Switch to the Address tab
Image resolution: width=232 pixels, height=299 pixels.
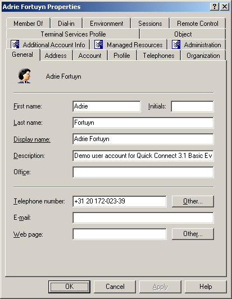pos(56,56)
